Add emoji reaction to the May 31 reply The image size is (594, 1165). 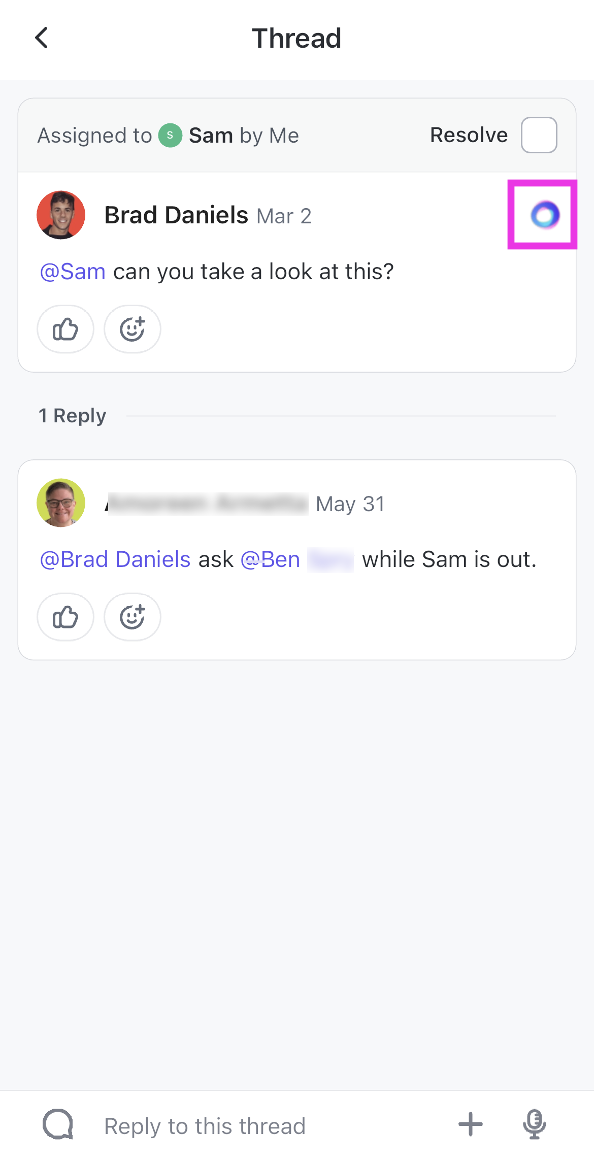(x=133, y=617)
